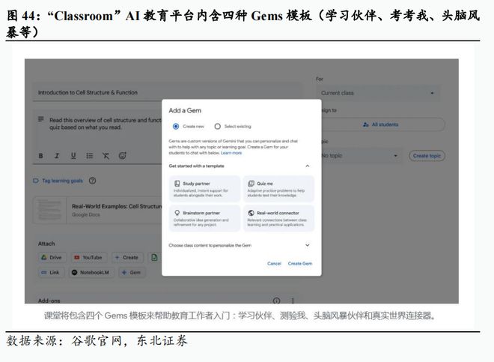Screen dimensions: 494x362
Task: Click the instructions paragraph icon
Action: (x=41, y=119)
